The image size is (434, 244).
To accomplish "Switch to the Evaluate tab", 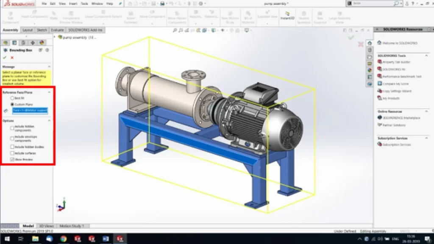I will [x=57, y=30].
